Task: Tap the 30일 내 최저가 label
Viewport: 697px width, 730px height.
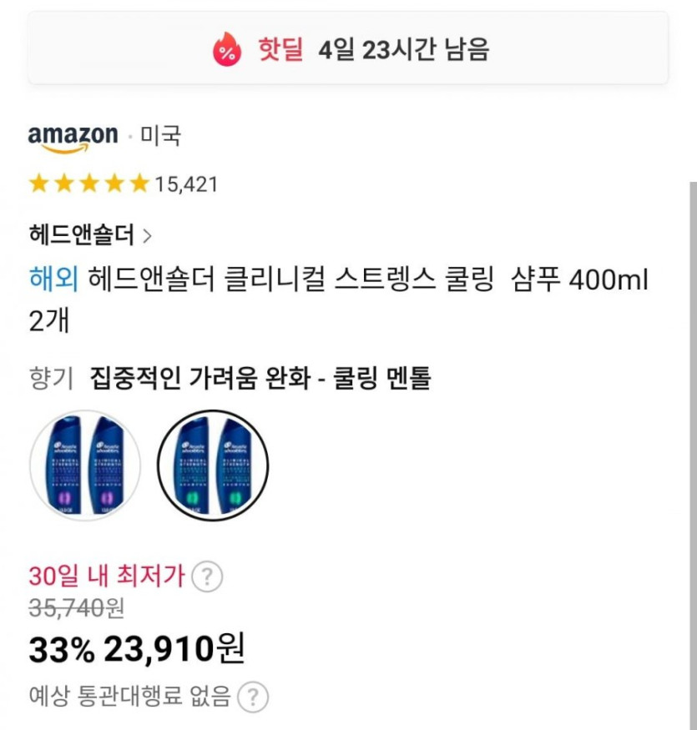Action: coord(108,576)
